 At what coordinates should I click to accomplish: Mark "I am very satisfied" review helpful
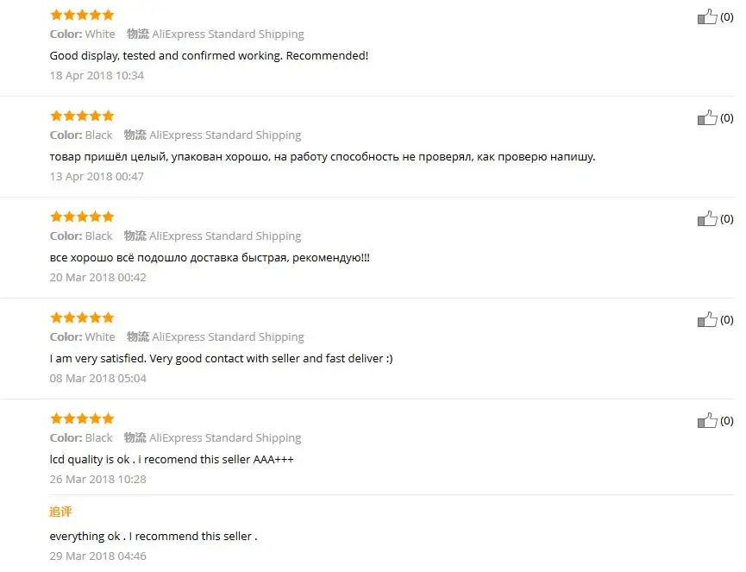[x=707, y=320]
